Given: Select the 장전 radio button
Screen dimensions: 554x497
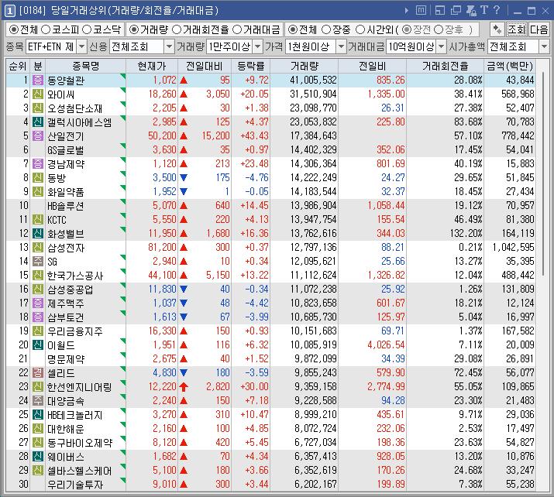Looking at the screenshot, I should [x=407, y=29].
